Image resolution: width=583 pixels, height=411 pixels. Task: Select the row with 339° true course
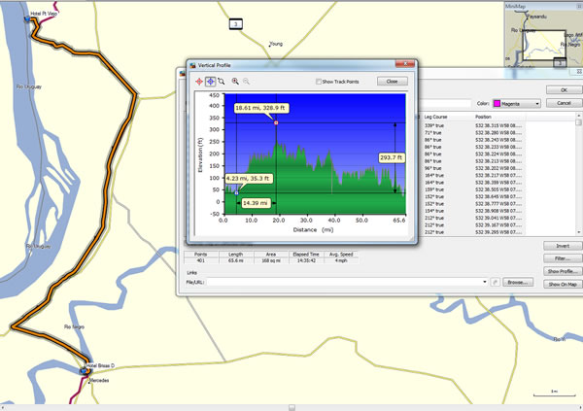(434, 125)
